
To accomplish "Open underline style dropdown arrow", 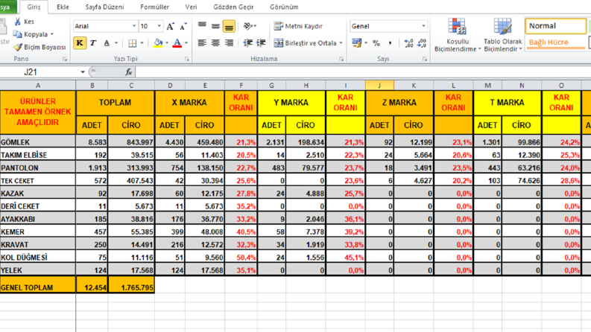I will tap(116, 43).
